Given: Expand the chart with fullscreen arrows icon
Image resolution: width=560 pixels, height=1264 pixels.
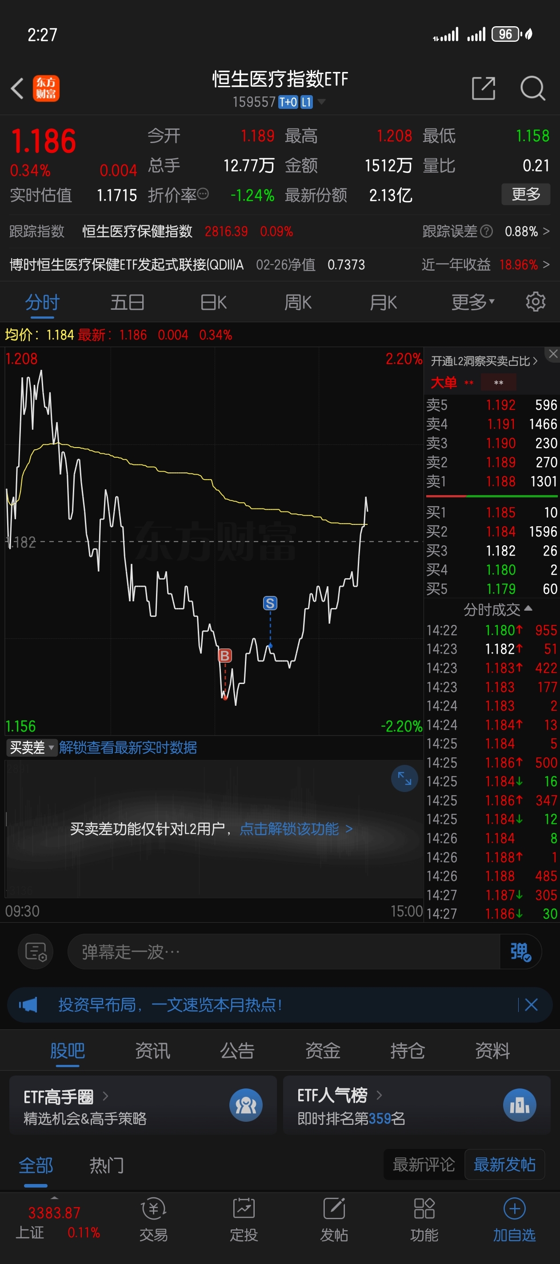Looking at the screenshot, I should [x=404, y=778].
